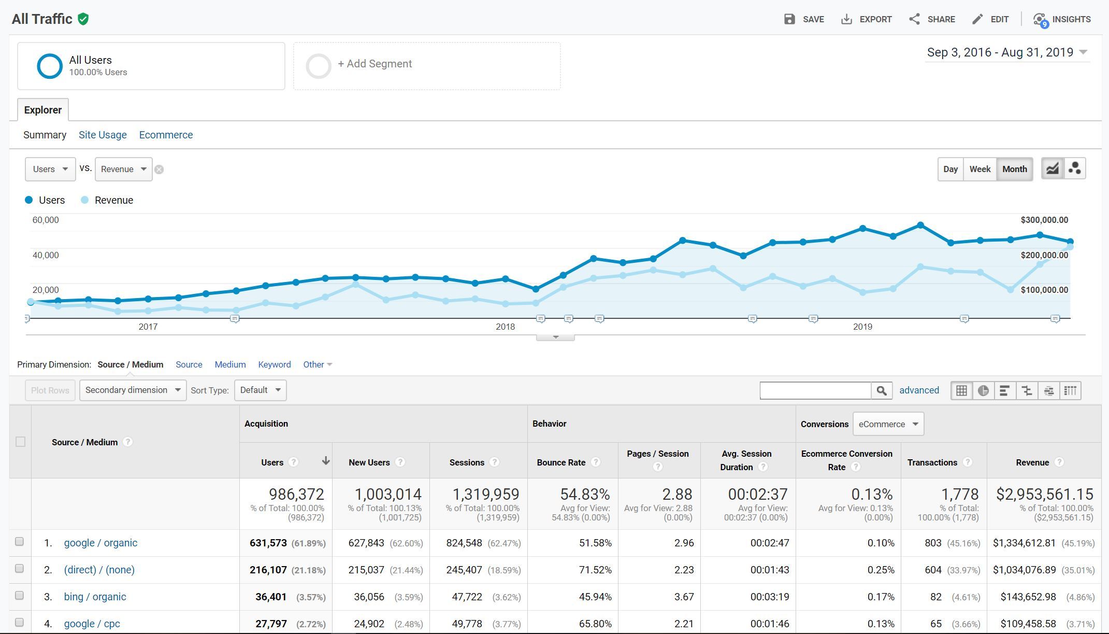
Task: Open the Insights icon with badge
Action: [x=1040, y=20]
